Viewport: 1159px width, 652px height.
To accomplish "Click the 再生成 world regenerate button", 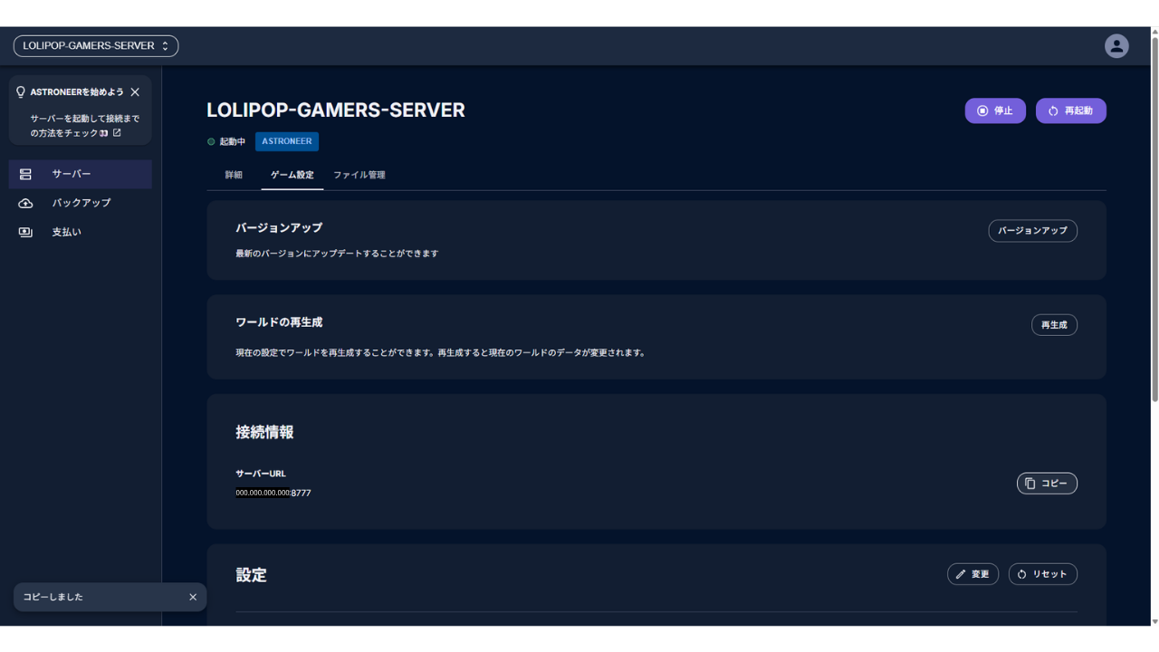I will (1054, 325).
